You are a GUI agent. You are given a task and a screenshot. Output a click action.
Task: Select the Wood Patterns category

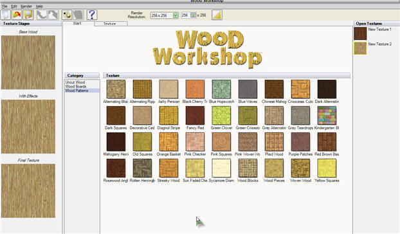click(82, 91)
